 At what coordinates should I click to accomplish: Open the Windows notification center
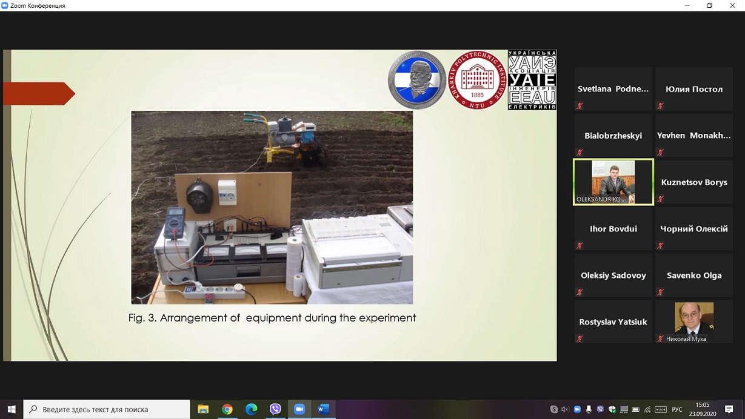pyautogui.click(x=729, y=410)
